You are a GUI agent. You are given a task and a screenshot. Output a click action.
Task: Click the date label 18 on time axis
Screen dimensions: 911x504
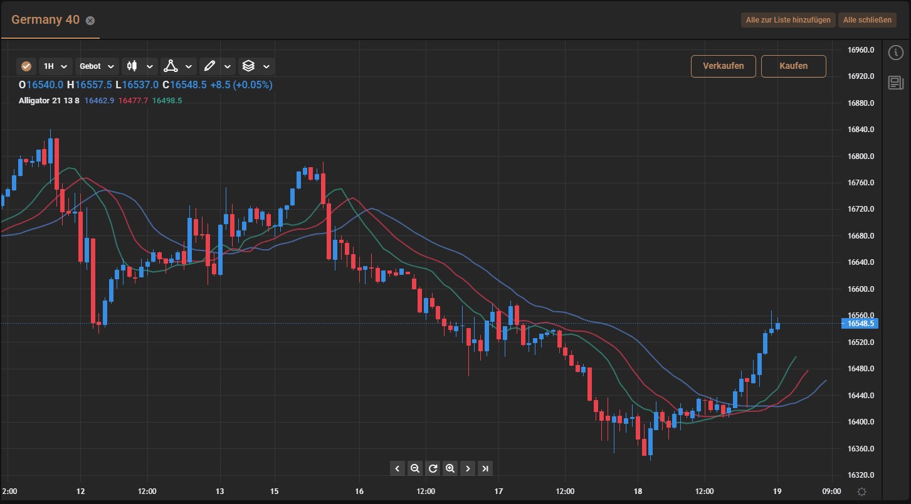coord(638,491)
